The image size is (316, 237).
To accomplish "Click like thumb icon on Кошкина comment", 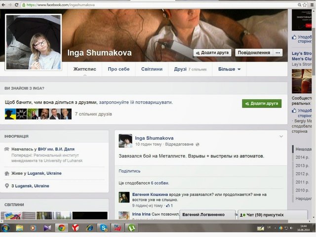I will coord(168,205).
